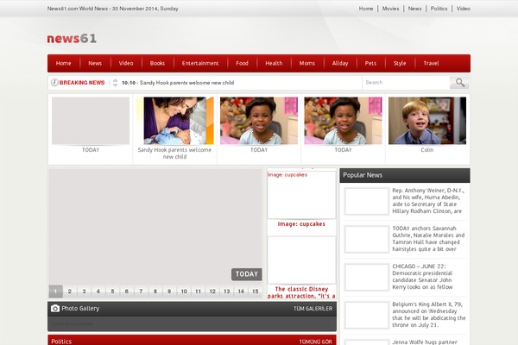Select slide 10 in slider pagination
Screen dimensions: 518x345
pos(184,292)
